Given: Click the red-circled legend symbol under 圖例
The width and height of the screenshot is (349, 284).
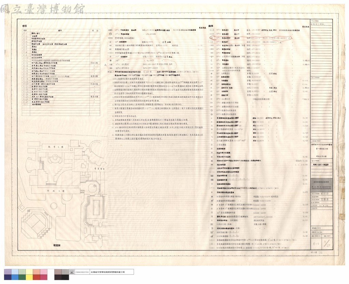Looking at the screenshot, I should click(x=212, y=38).
